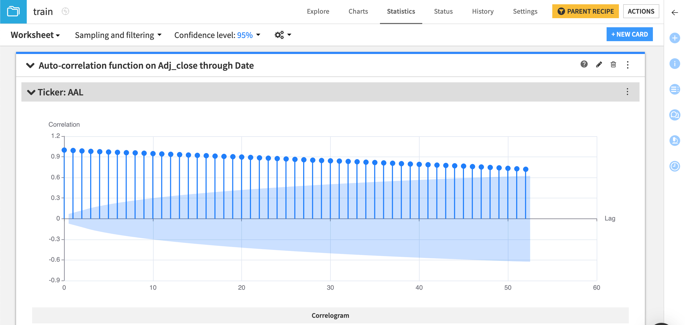685x325 pixels.
Task: Change the 95% confidence level value
Action: (245, 35)
